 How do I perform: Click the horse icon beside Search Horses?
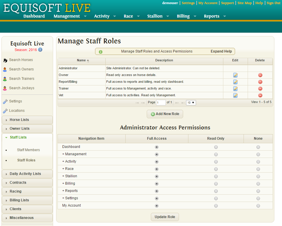pyautogui.click(x=5, y=60)
